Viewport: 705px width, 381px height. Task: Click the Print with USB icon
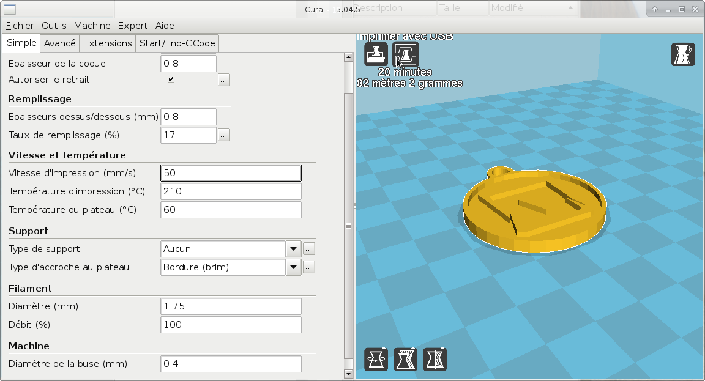[x=406, y=54]
